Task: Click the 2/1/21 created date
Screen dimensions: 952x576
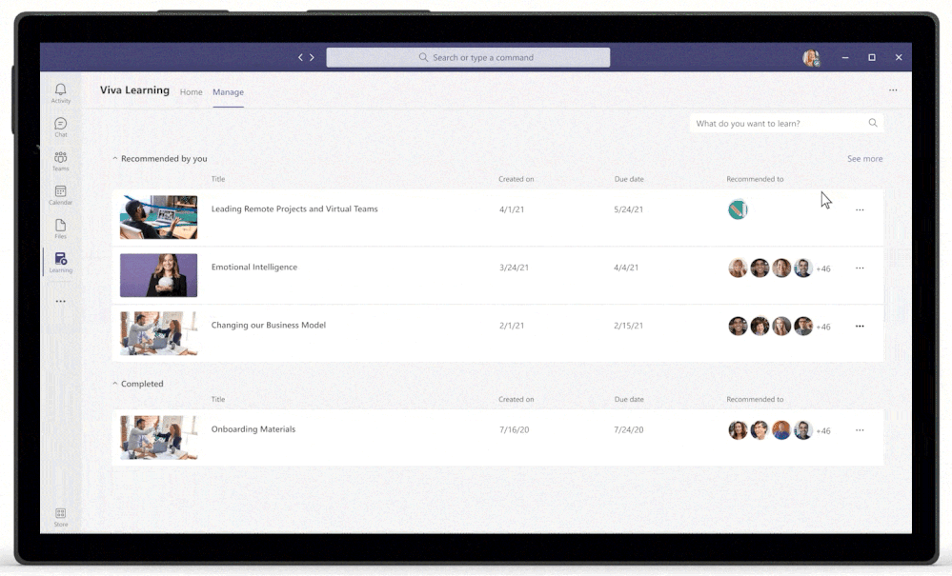Action: pyautogui.click(x=511, y=326)
